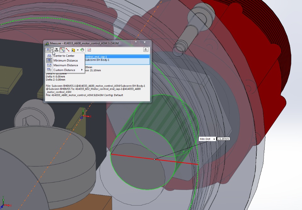Viewport: 302px width, 210px height.
Task: Click the Help question mark in Measure dialog
Action: [x=136, y=42]
